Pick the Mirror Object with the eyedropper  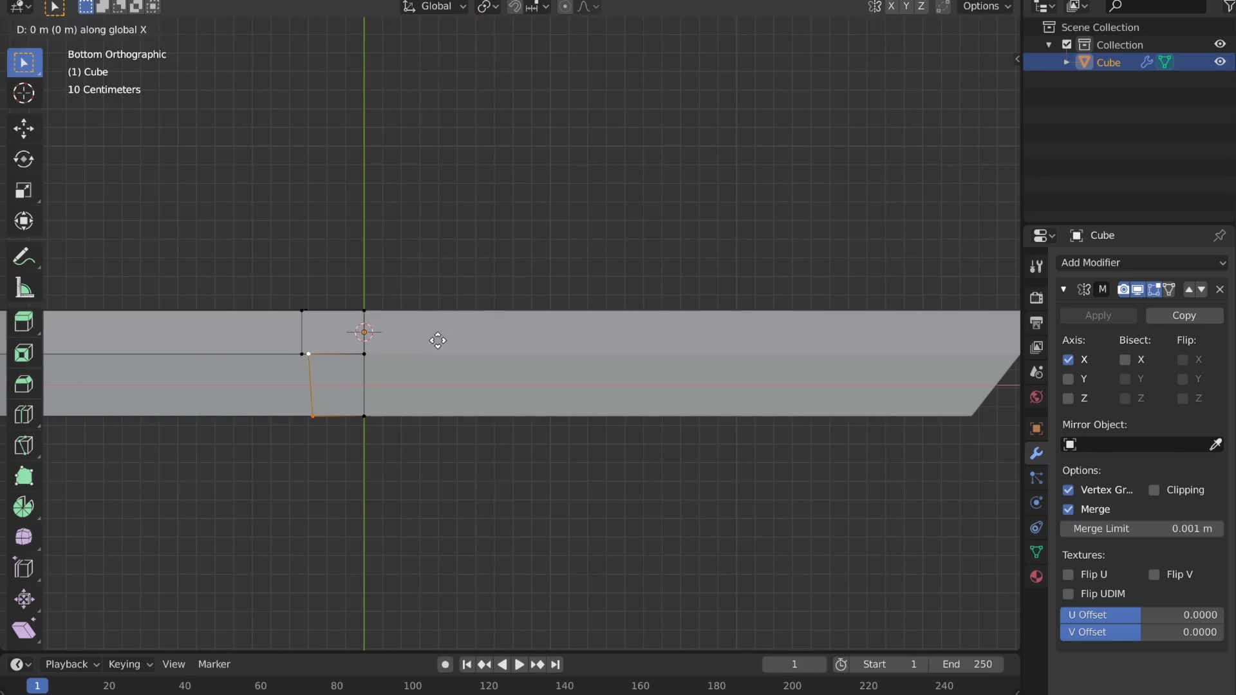pyautogui.click(x=1216, y=444)
